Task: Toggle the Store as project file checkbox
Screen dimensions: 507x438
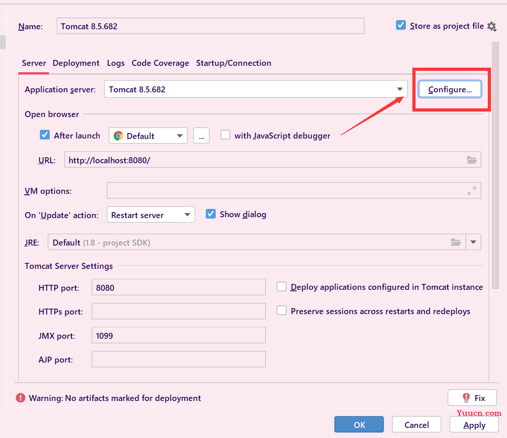Action: pos(400,25)
